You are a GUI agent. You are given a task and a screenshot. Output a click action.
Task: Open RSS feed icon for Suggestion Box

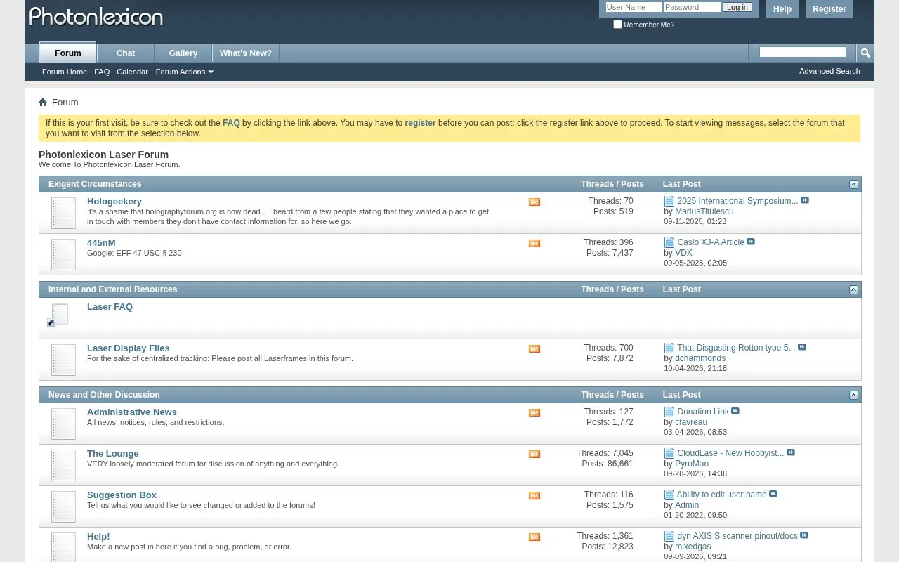[x=534, y=495]
